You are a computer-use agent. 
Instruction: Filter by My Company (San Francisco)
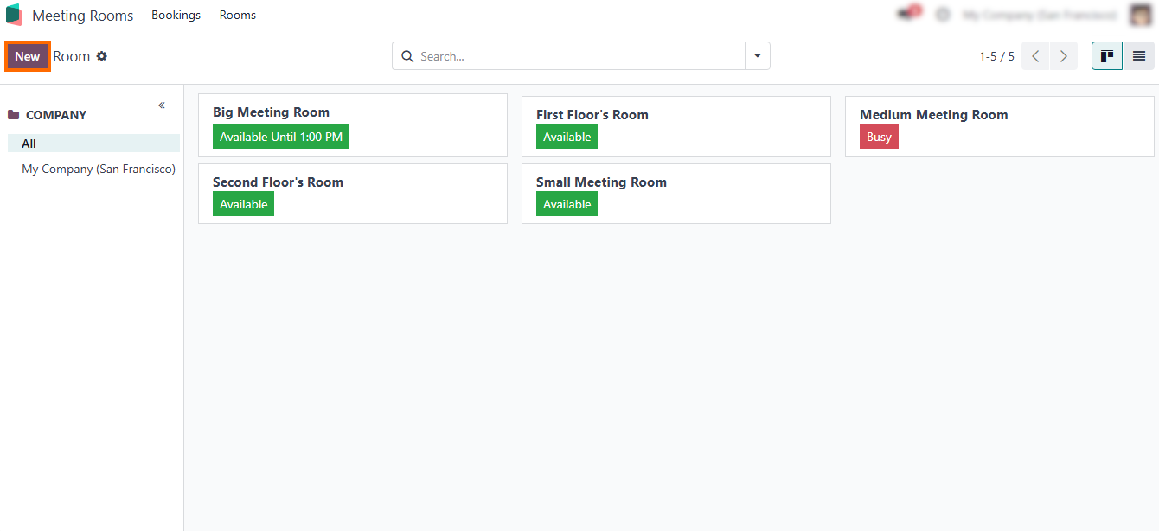point(99,169)
